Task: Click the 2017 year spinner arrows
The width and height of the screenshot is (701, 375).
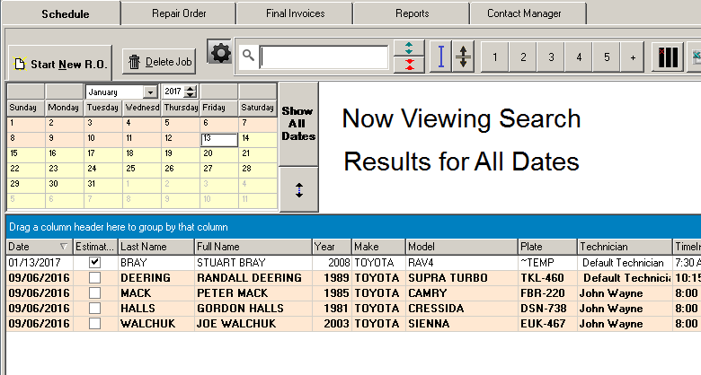Action: click(x=191, y=92)
